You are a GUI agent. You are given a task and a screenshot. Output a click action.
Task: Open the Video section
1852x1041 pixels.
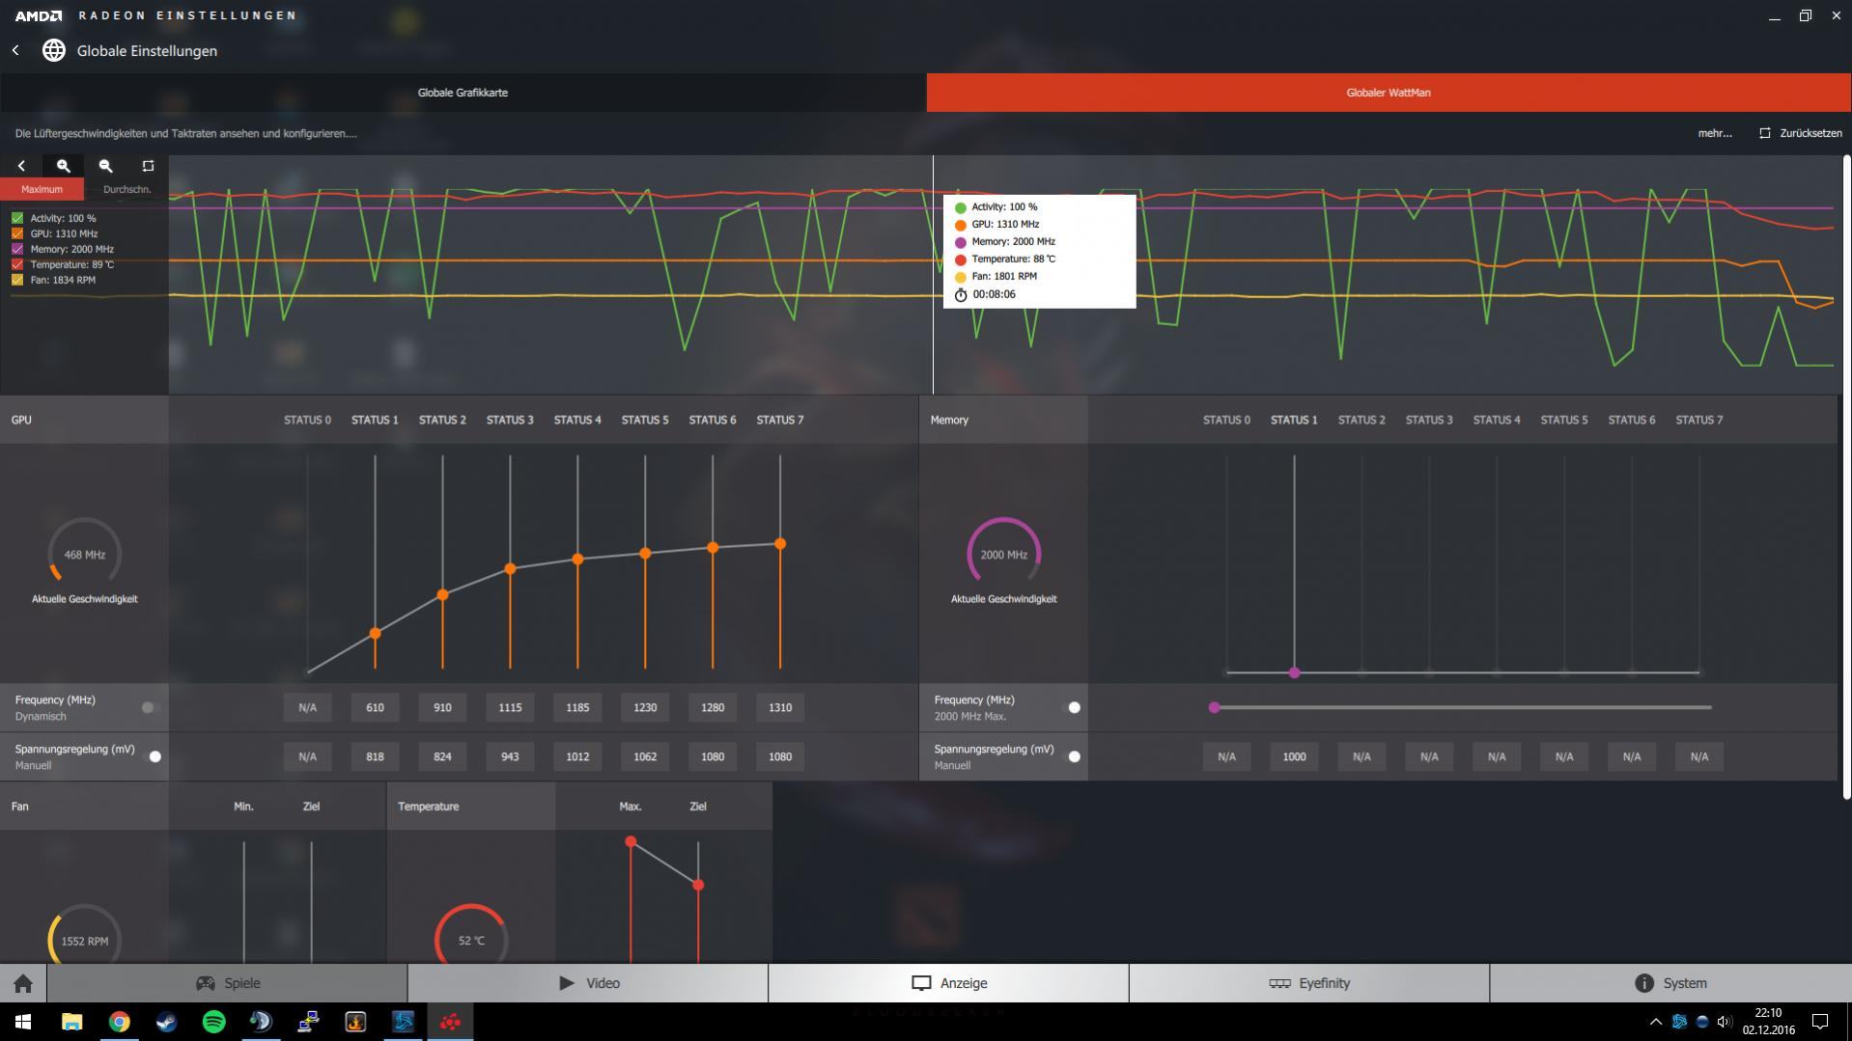point(588,983)
